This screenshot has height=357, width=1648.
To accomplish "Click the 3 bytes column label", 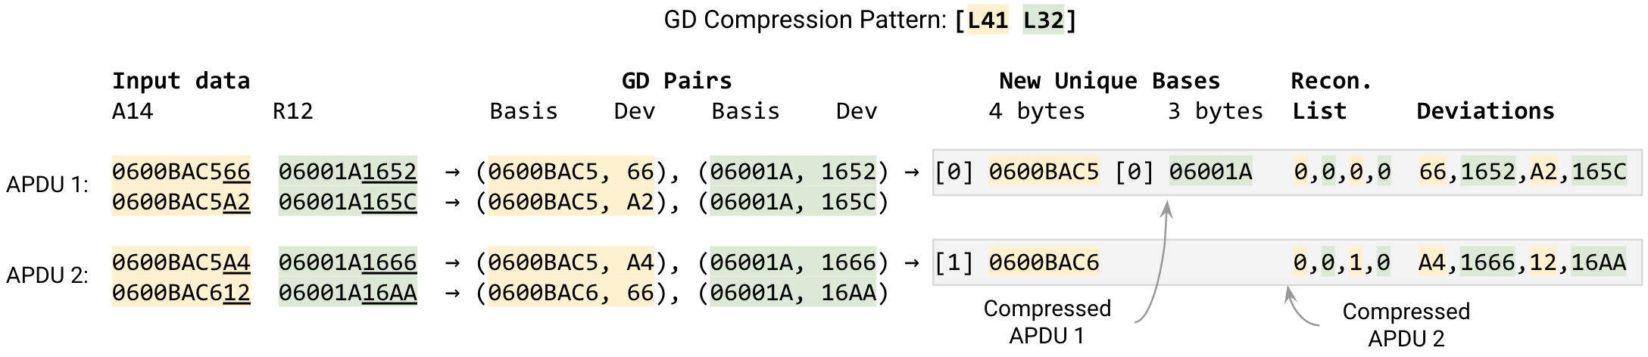I will point(1215,111).
